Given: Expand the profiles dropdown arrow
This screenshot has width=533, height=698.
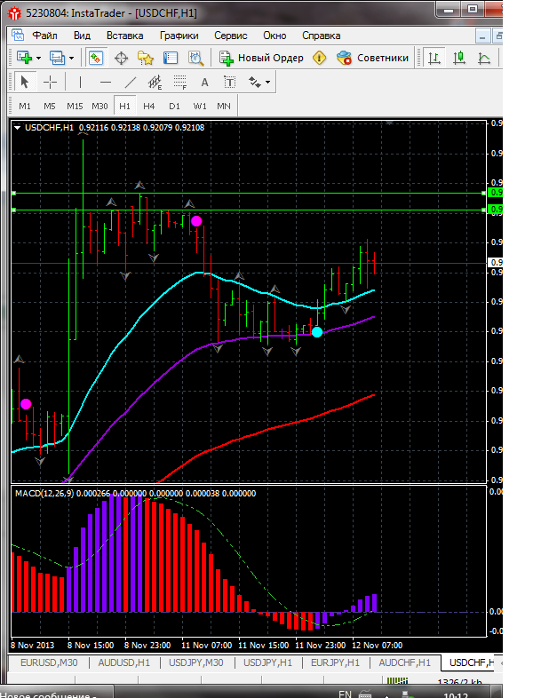Looking at the screenshot, I should [x=71, y=58].
